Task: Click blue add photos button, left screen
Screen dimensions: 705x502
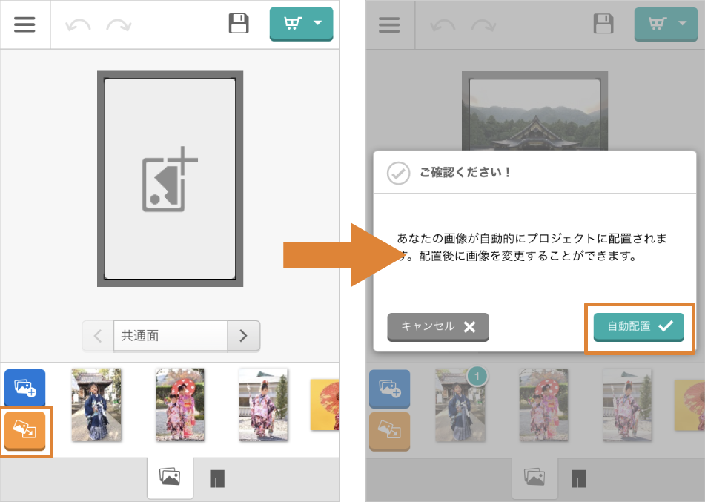Action: click(24, 388)
